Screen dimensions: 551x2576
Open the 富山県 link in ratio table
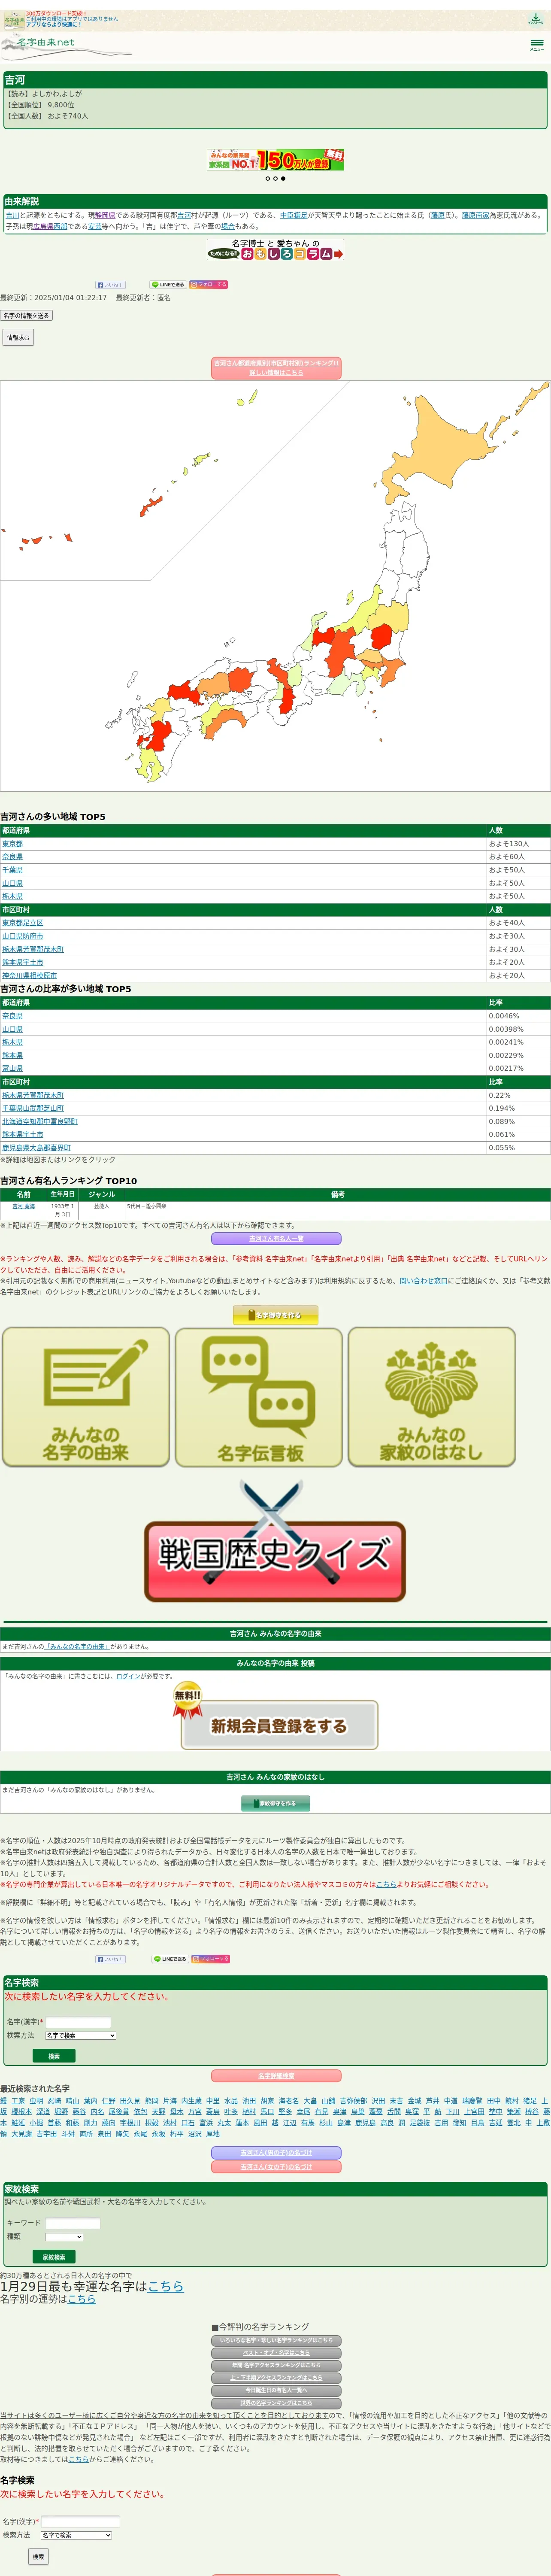[12, 1068]
